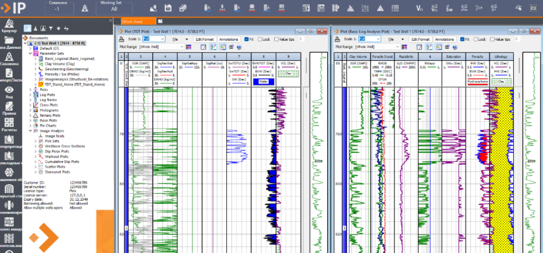Click the filter funnel icon above Documents tree
Image resolution: width=543 pixels, height=253 pixels.
click(x=50, y=29)
